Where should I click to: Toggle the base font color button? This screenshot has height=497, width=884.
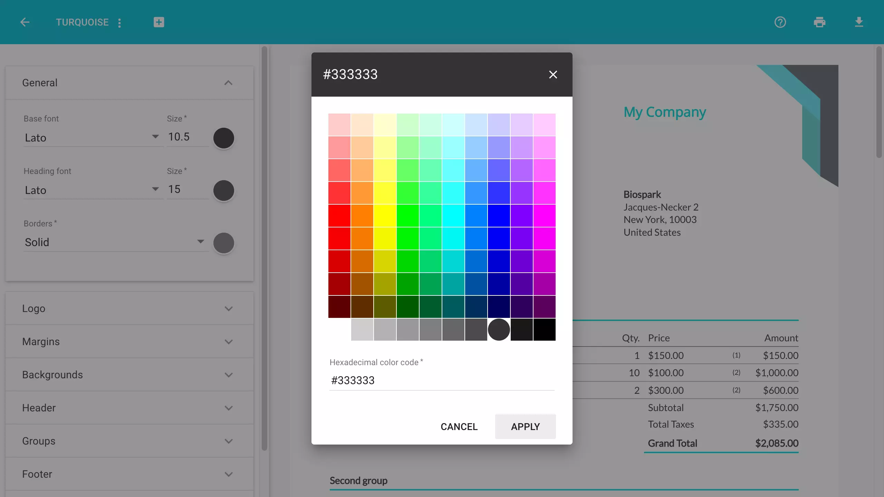[223, 137]
